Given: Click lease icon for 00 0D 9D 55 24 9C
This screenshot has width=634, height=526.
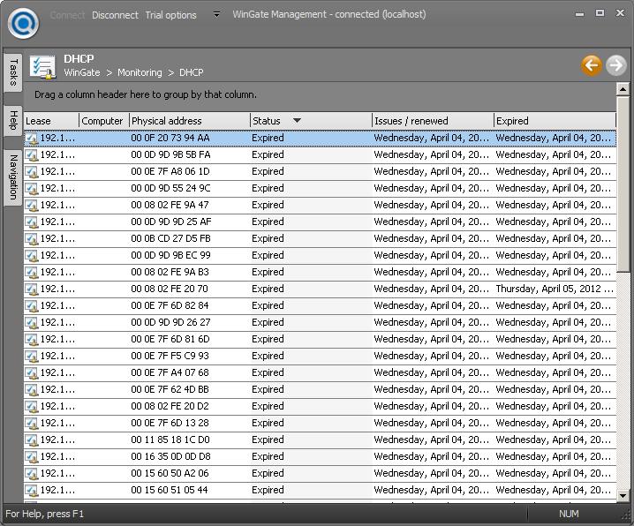Looking at the screenshot, I should [x=32, y=189].
